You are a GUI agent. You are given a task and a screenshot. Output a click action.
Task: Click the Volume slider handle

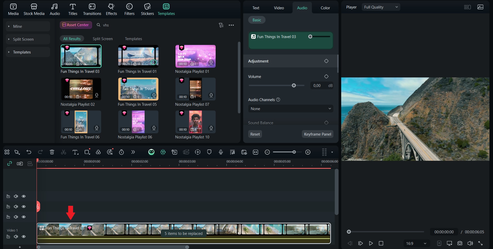click(294, 85)
